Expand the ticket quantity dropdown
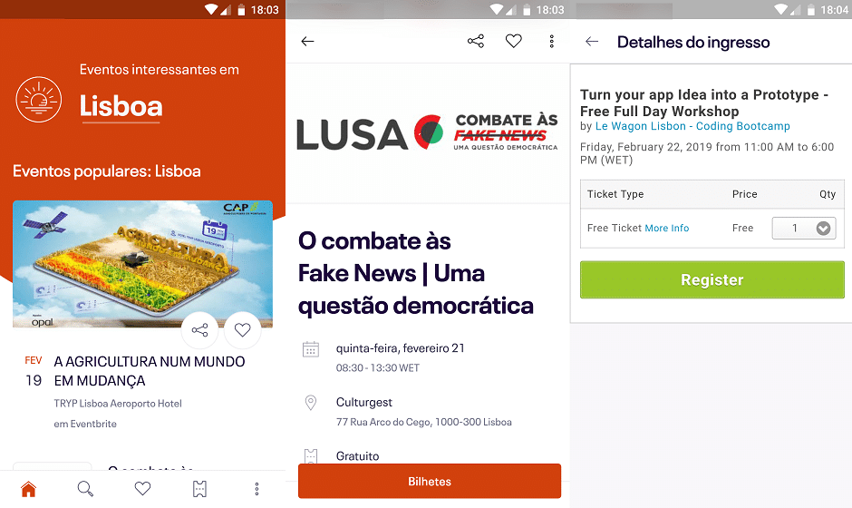The height and width of the screenshot is (508, 852). (x=804, y=228)
